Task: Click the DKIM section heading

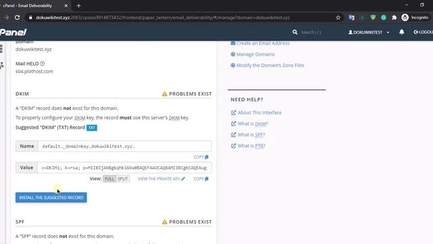Action: click(22, 94)
